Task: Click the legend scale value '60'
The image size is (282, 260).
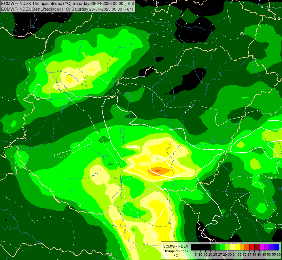Action: click(279, 255)
